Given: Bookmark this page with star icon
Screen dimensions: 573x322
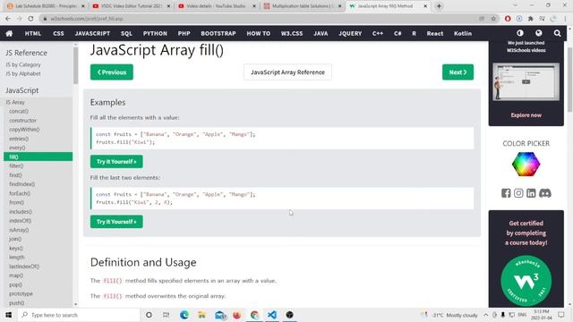Looking at the screenshot, I should point(493,18).
